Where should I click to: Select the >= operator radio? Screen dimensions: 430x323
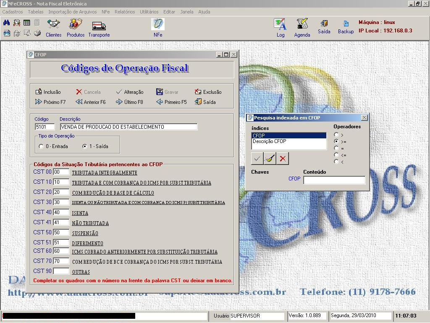pos(336,141)
